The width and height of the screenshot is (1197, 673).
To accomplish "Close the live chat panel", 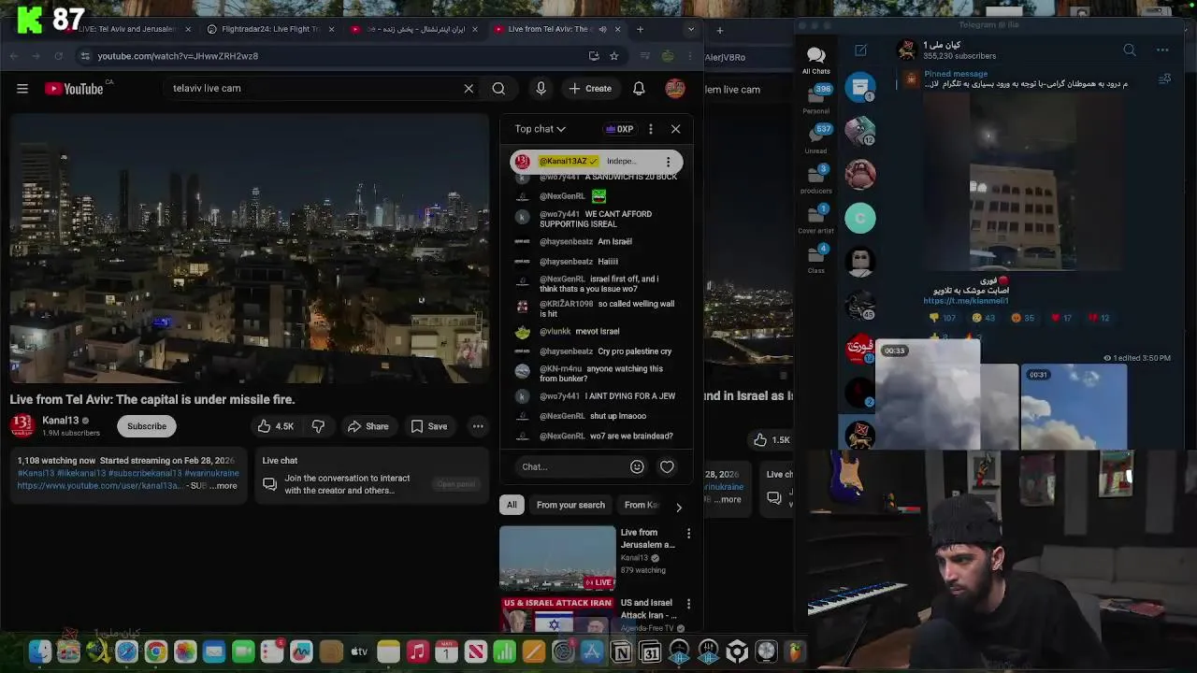I will tap(675, 129).
